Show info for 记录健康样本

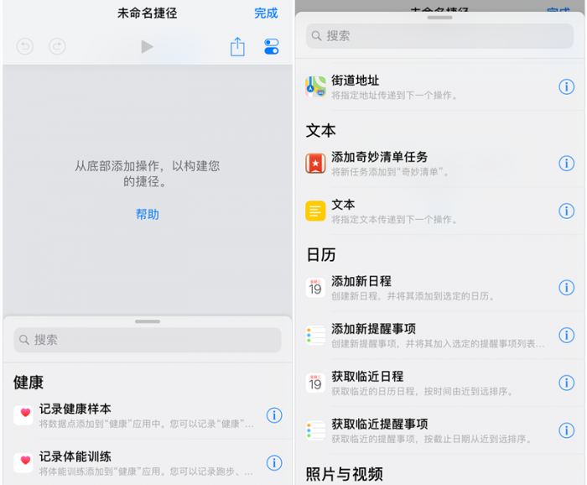[274, 415]
